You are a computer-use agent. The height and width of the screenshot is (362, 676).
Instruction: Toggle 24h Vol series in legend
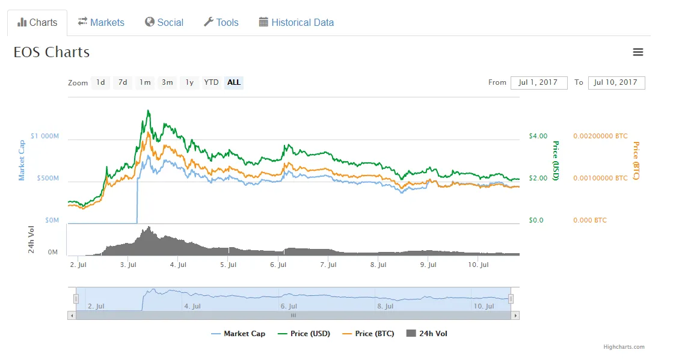tap(427, 334)
